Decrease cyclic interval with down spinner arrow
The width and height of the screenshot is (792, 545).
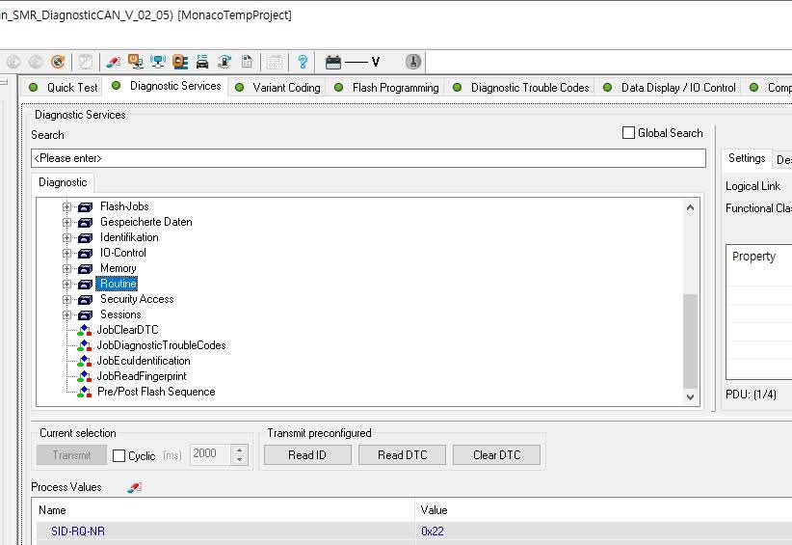click(x=239, y=459)
